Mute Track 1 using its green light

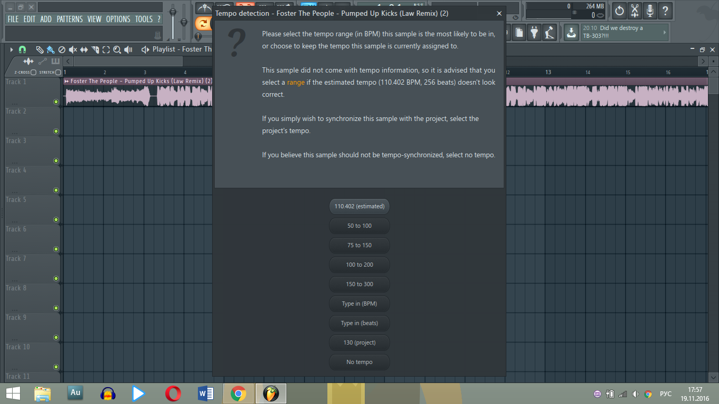[56, 102]
